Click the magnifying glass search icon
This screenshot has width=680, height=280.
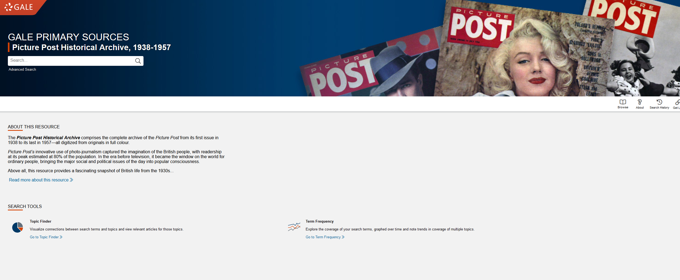coord(138,61)
